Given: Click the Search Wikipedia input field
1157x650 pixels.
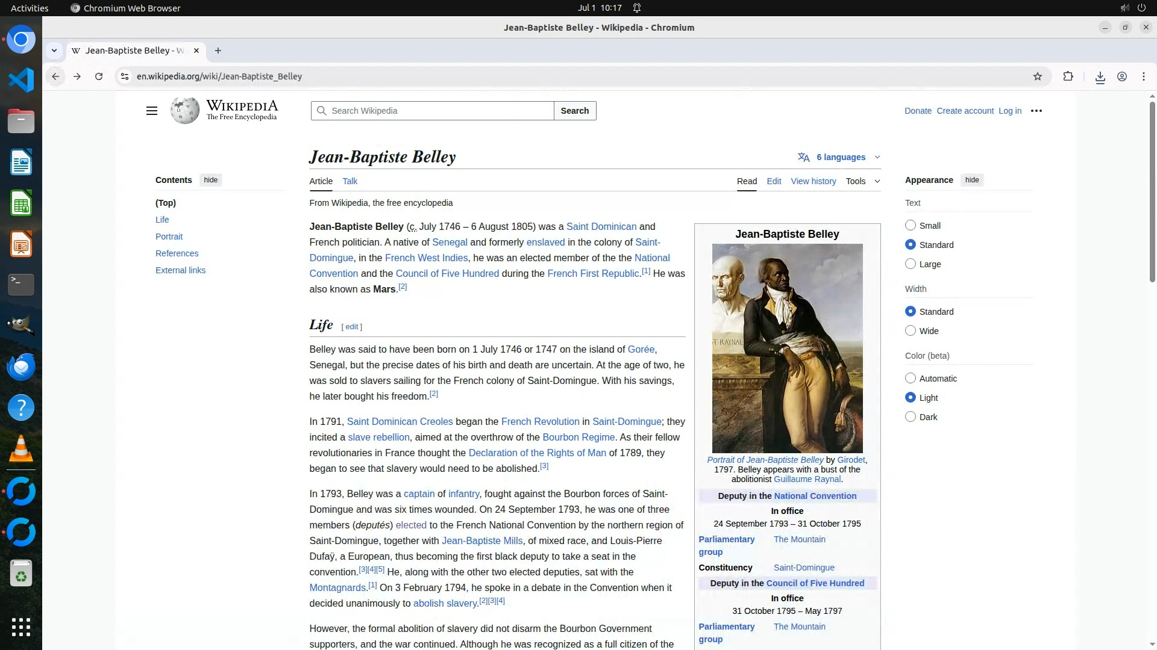Looking at the screenshot, I should click(439, 111).
